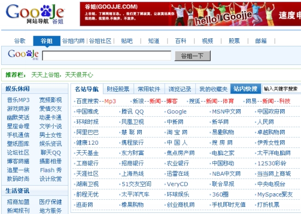
Task: Select the 谷歌 search tab
Action: (20, 41)
